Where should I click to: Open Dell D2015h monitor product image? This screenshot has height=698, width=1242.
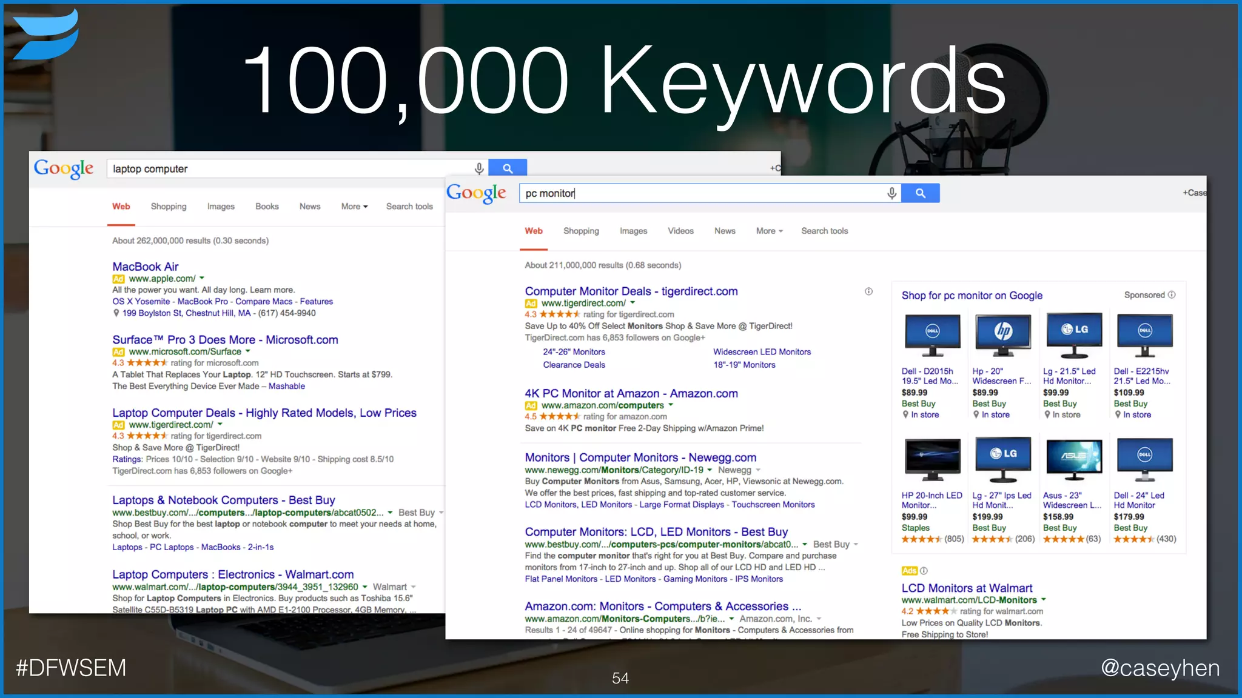(x=932, y=336)
